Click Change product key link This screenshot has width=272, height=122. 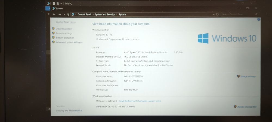point(246,107)
